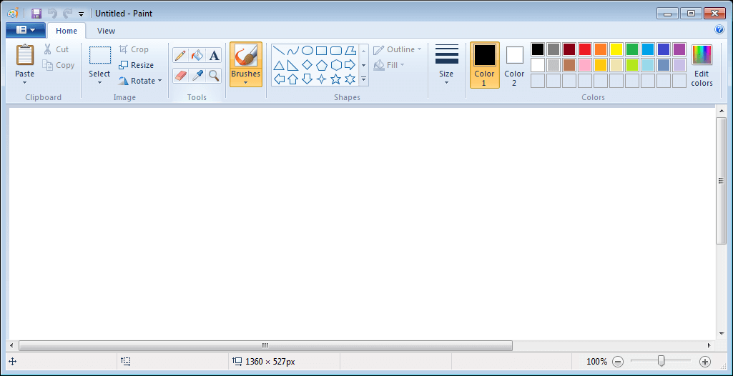Image resolution: width=733 pixels, height=376 pixels.
Task: Expand the Shapes gallery more arrow
Action: point(363,79)
